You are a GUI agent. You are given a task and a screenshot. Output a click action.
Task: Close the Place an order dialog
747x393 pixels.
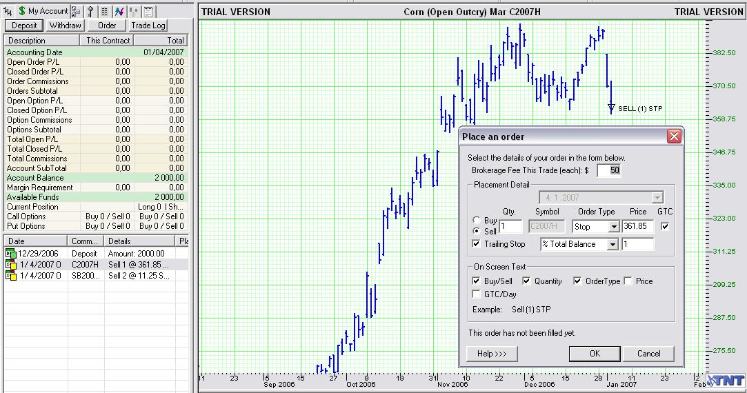674,137
